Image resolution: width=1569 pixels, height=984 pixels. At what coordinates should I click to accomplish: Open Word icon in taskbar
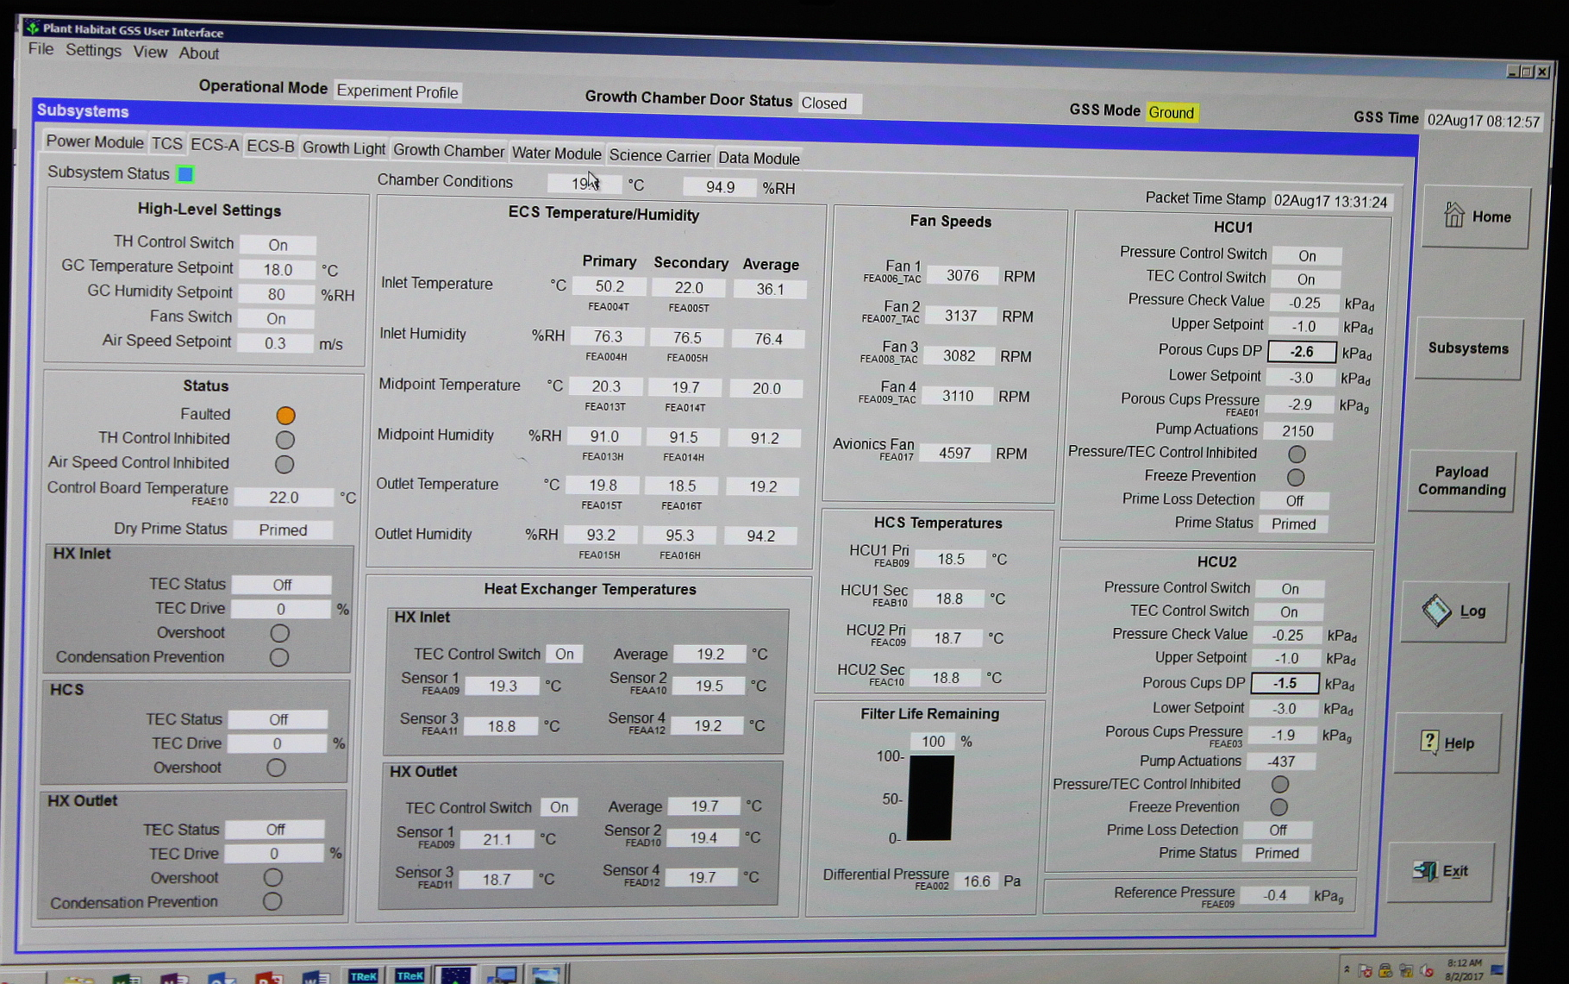316,977
